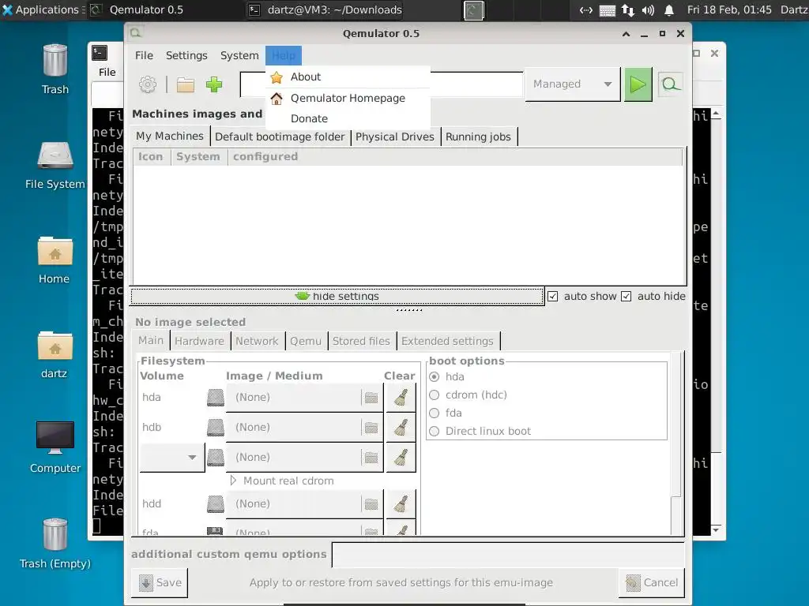Open the Managed dropdown

click(x=573, y=84)
